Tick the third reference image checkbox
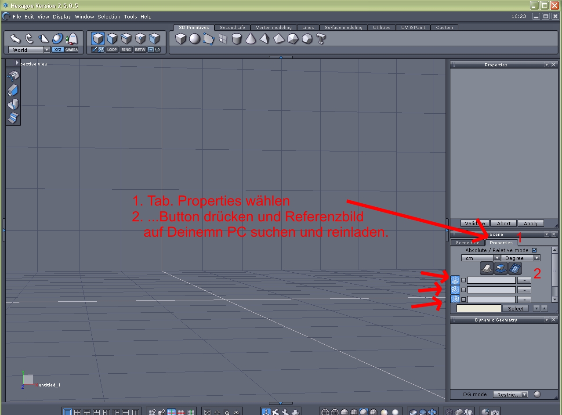 tap(464, 300)
